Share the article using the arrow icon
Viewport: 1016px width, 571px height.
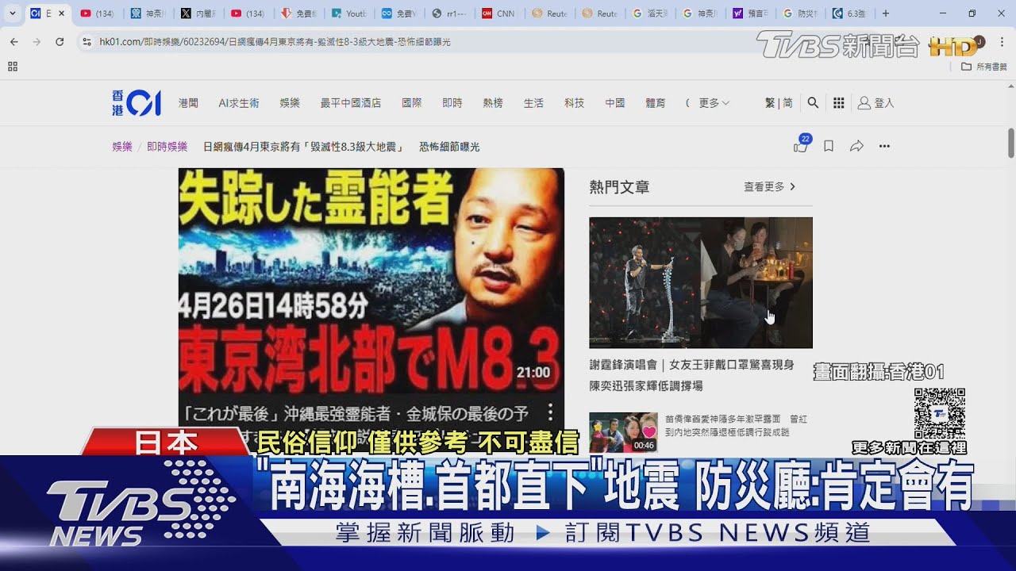(856, 146)
